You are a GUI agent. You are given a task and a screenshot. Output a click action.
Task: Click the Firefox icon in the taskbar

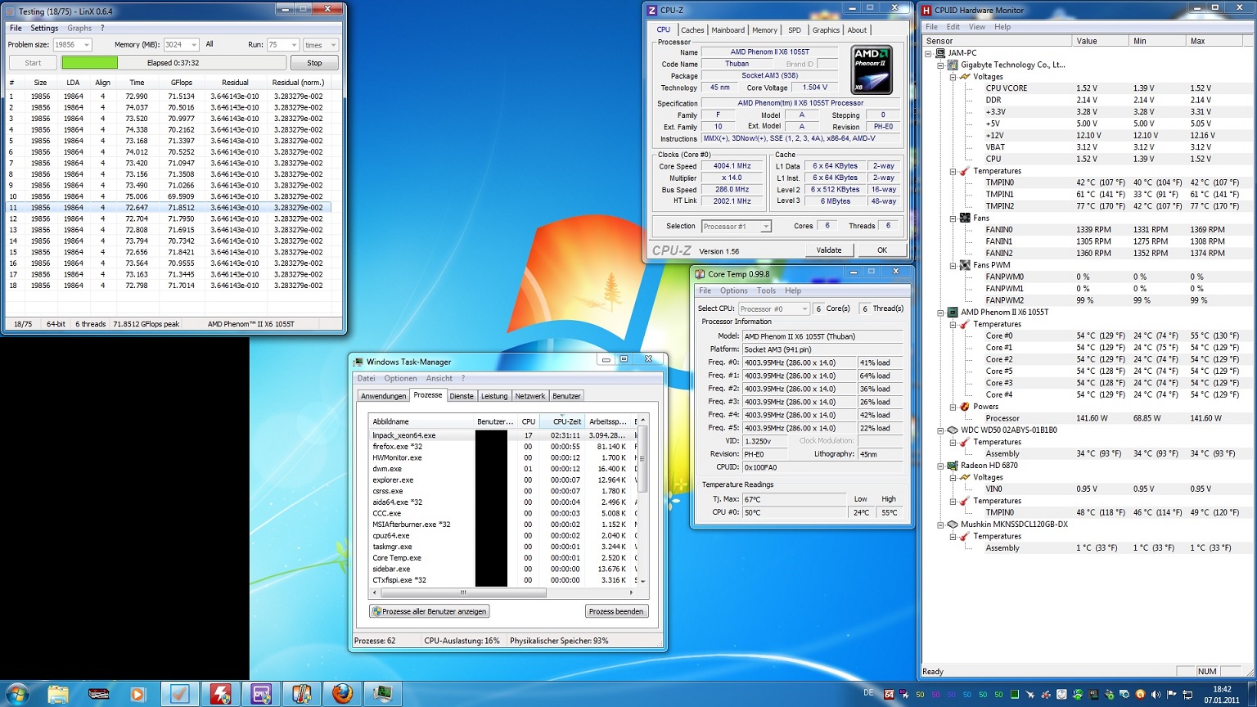click(x=342, y=694)
